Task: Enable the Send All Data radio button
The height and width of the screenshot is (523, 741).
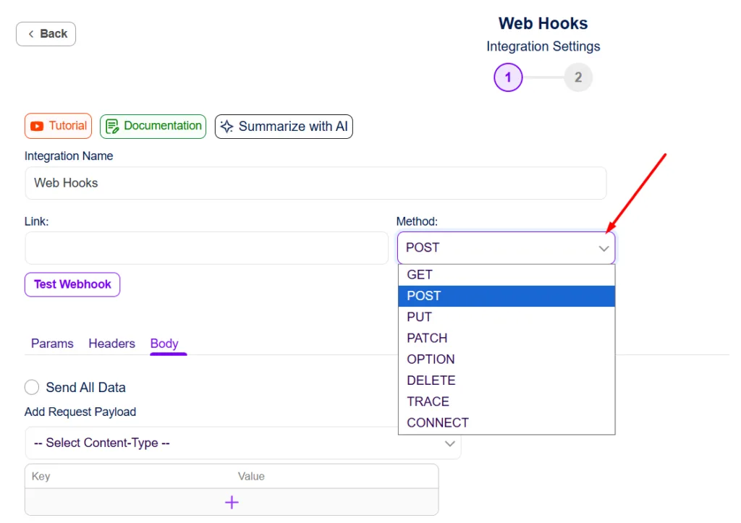Action: [32, 388]
